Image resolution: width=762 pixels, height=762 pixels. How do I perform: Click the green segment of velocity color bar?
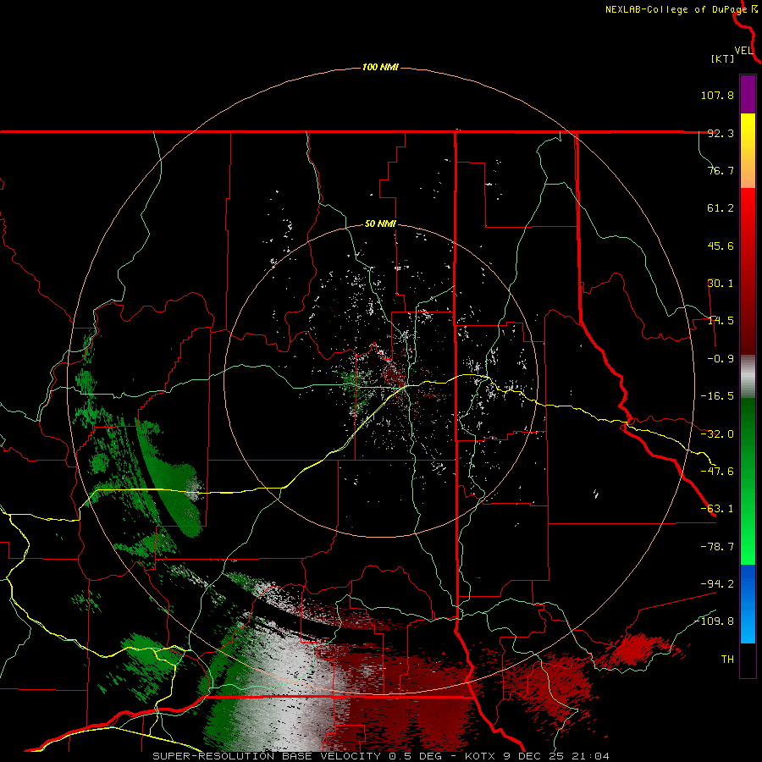click(748, 481)
